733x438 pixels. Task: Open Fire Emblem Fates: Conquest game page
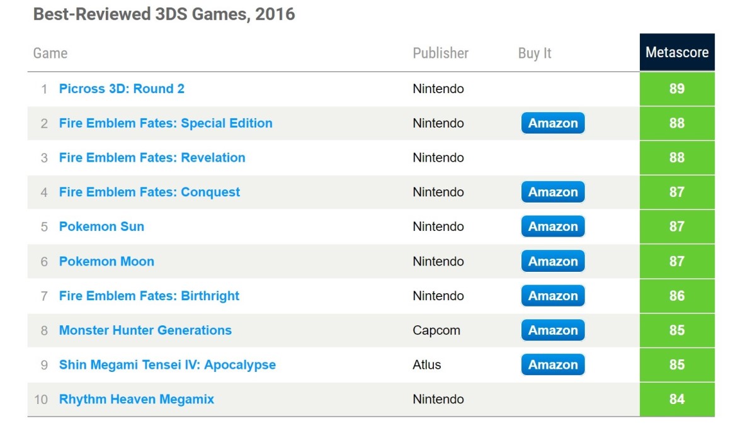[x=149, y=193]
